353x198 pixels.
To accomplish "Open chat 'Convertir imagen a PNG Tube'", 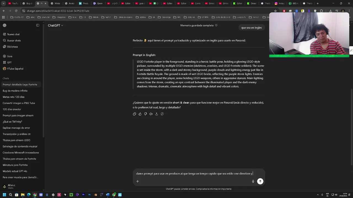I will 21,103.
